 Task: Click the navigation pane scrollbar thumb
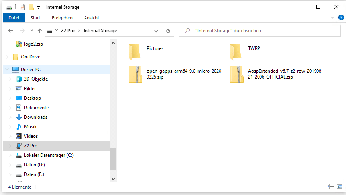114,159
